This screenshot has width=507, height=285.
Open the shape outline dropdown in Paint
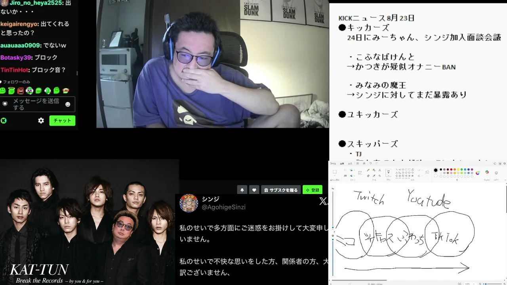[421, 170]
